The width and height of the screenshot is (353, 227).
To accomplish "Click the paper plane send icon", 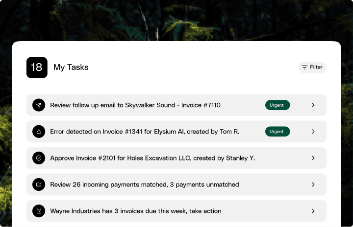I will [38, 105].
